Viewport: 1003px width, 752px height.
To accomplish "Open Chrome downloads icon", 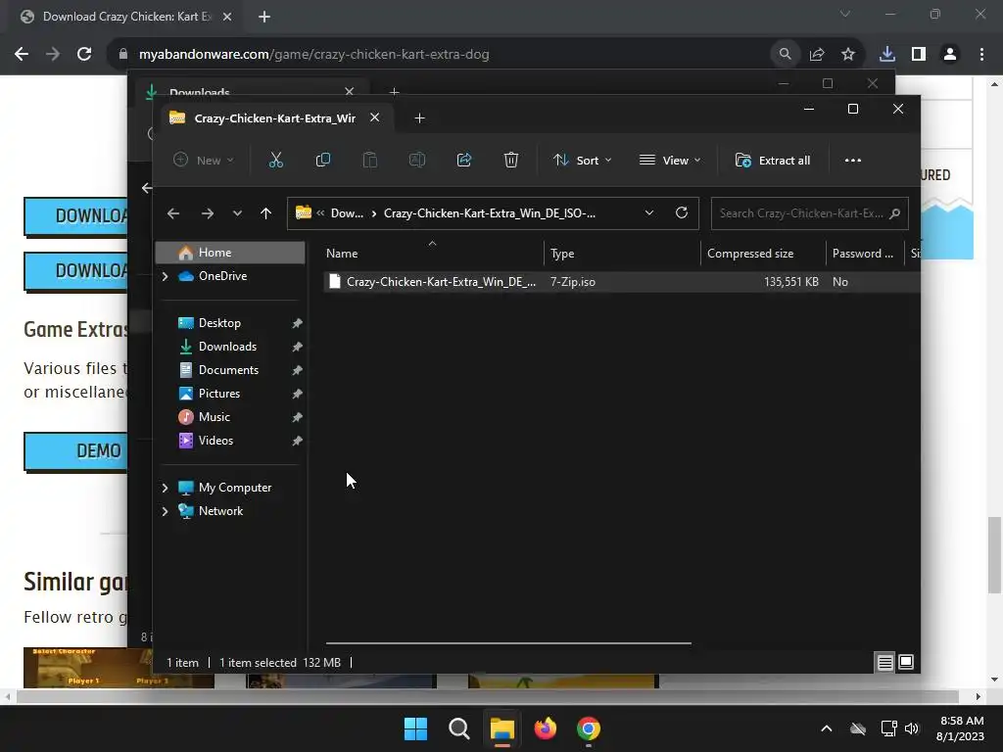I will click(x=886, y=55).
